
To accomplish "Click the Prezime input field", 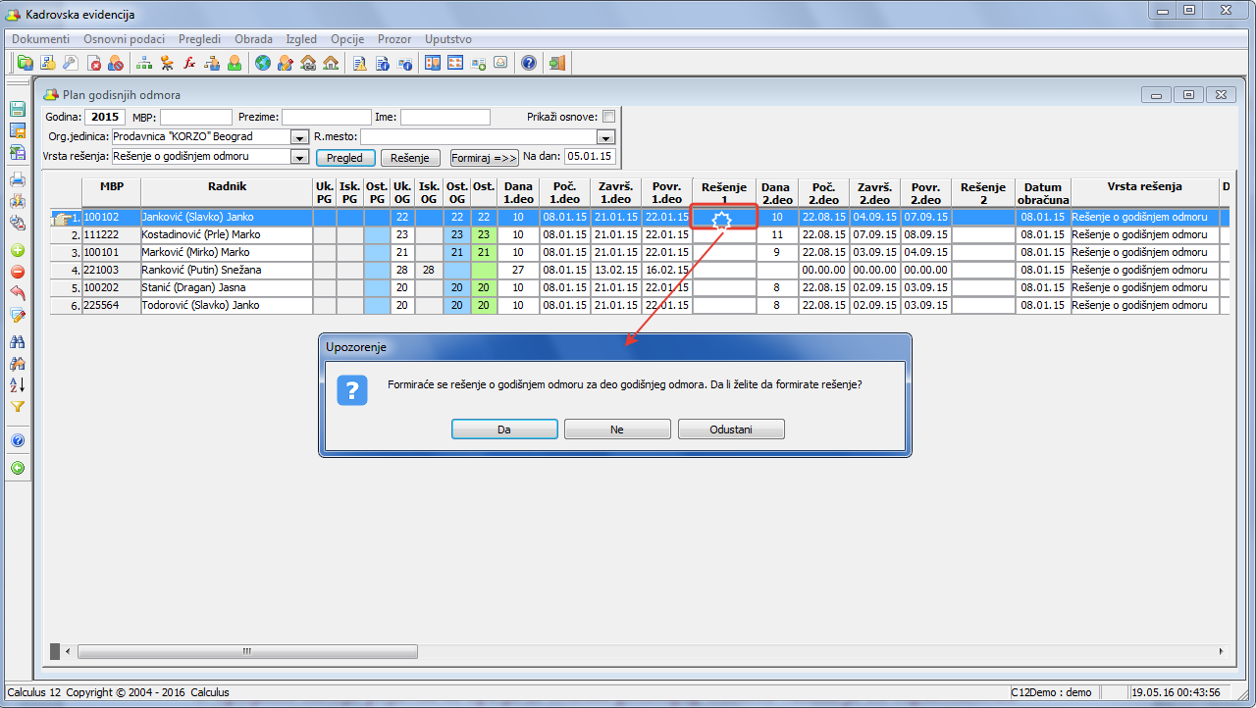I will point(327,117).
